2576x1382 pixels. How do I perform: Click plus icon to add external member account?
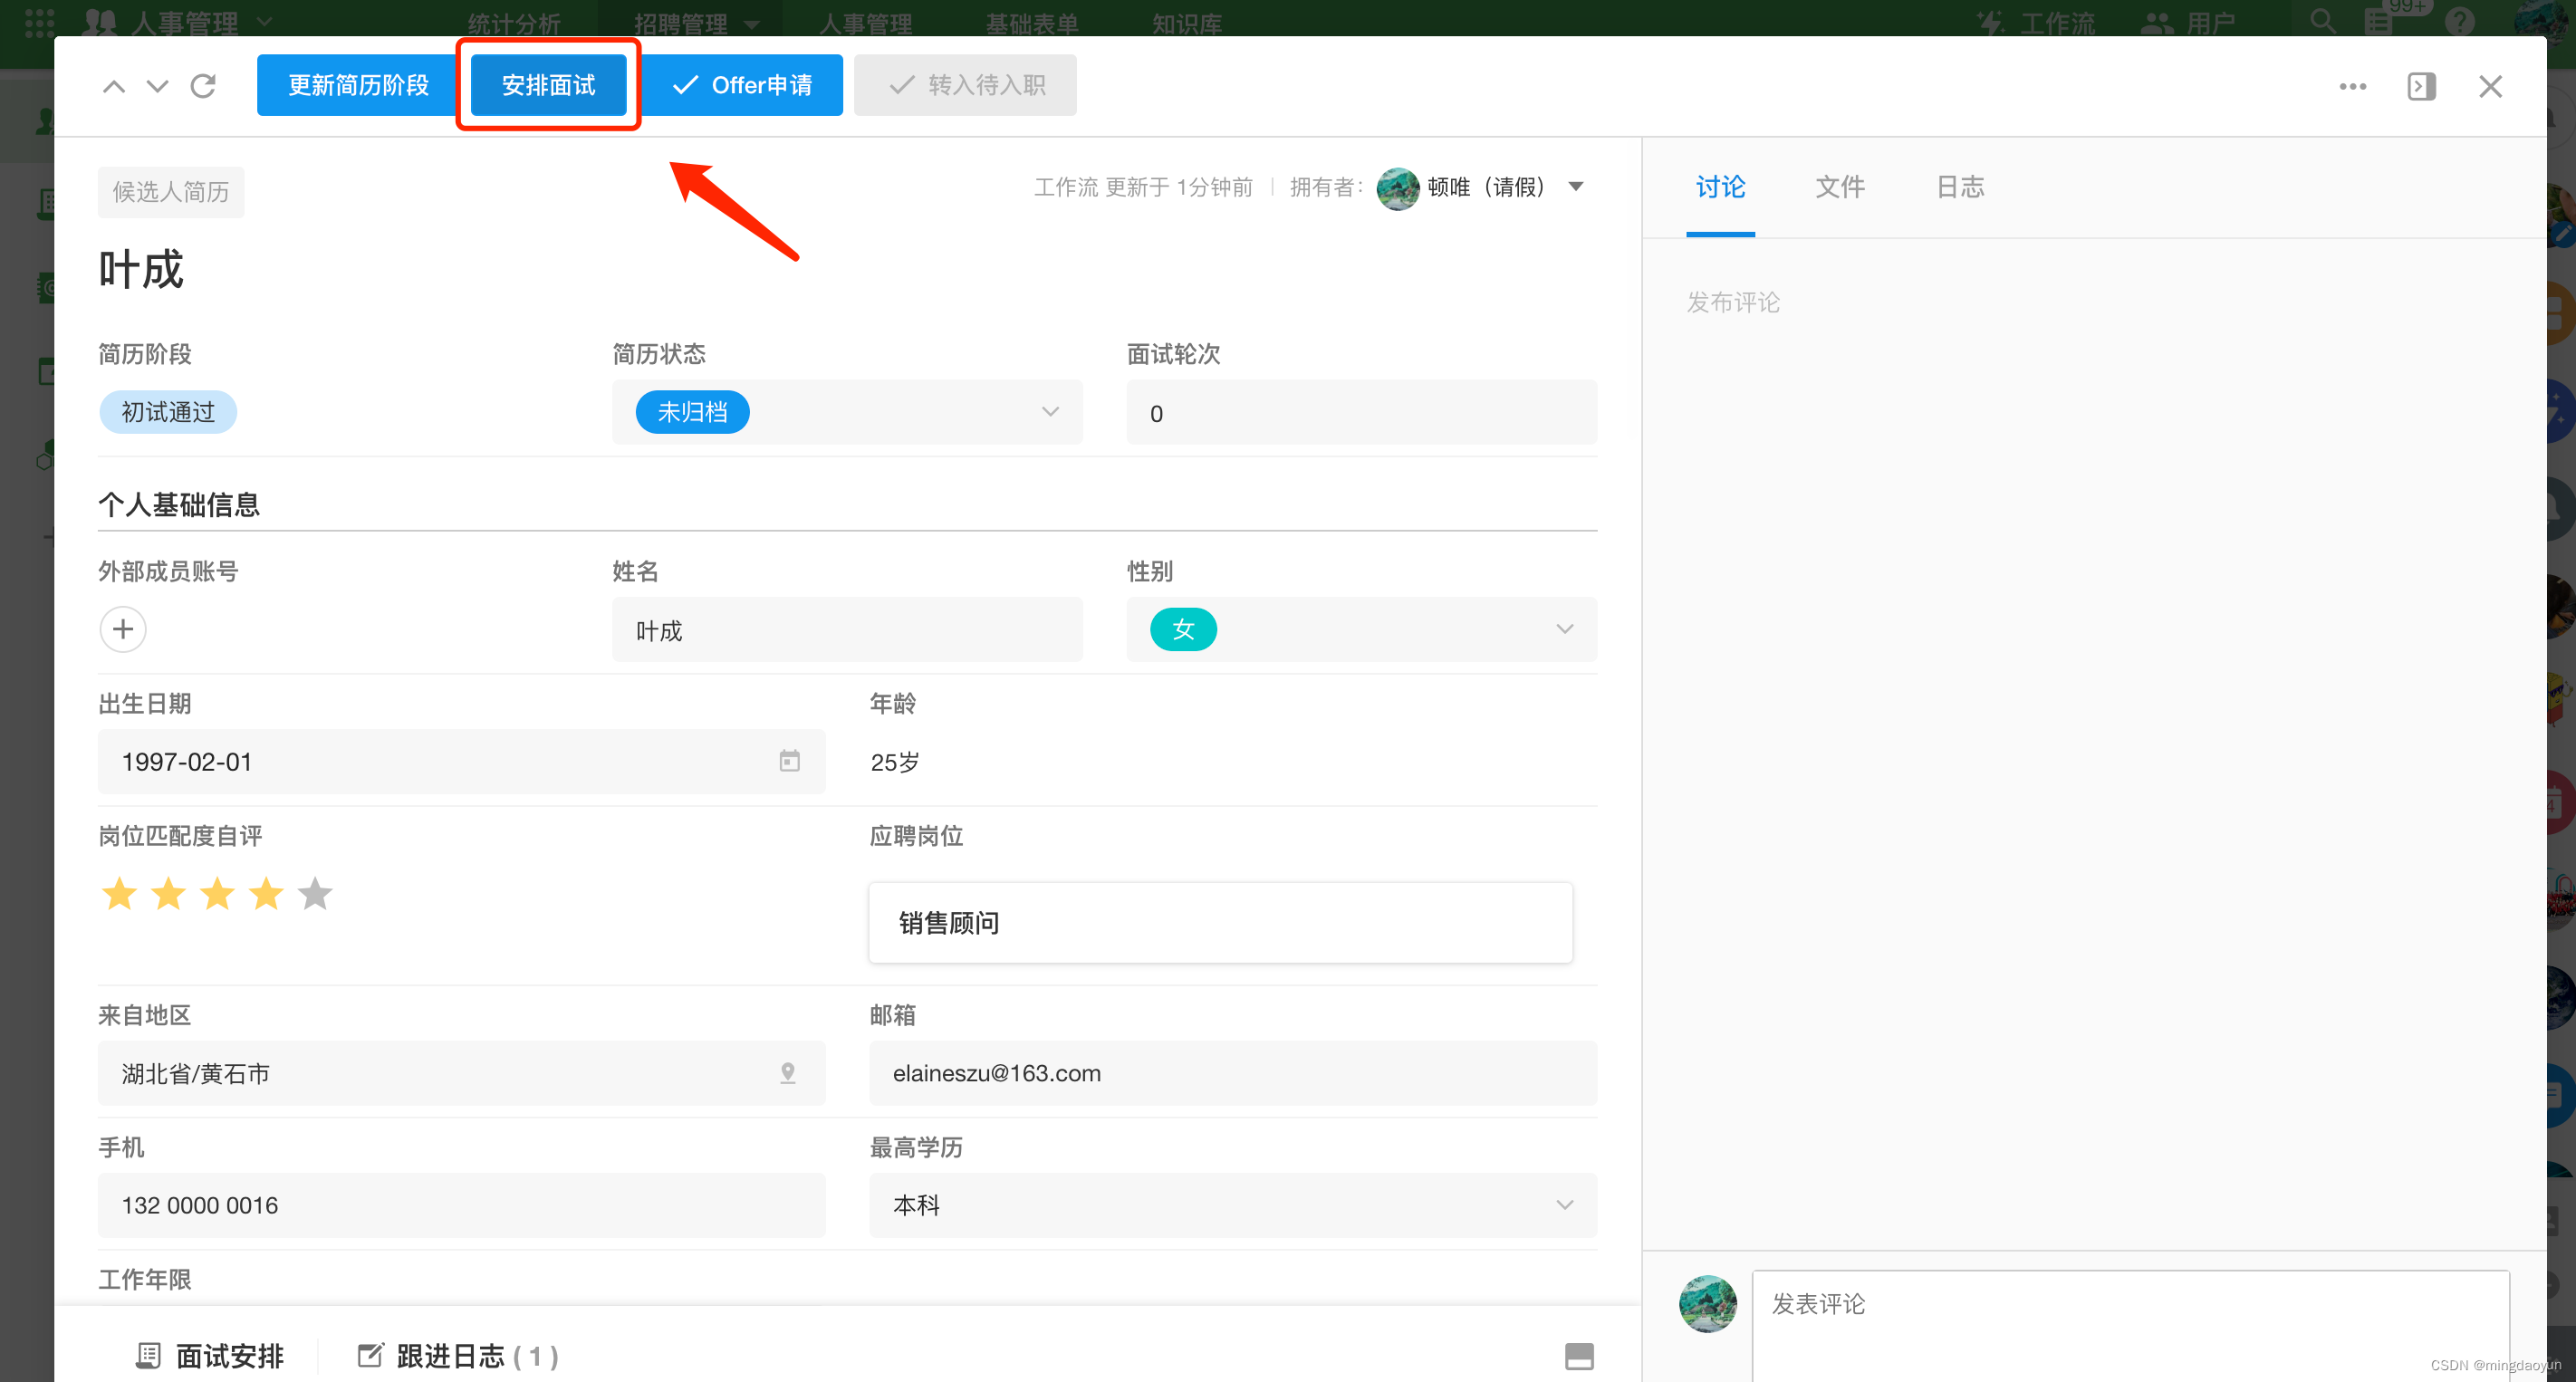coord(123,629)
